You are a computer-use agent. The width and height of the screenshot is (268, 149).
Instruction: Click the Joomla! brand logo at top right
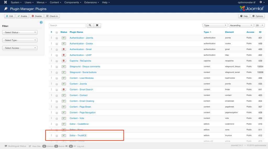252,9
